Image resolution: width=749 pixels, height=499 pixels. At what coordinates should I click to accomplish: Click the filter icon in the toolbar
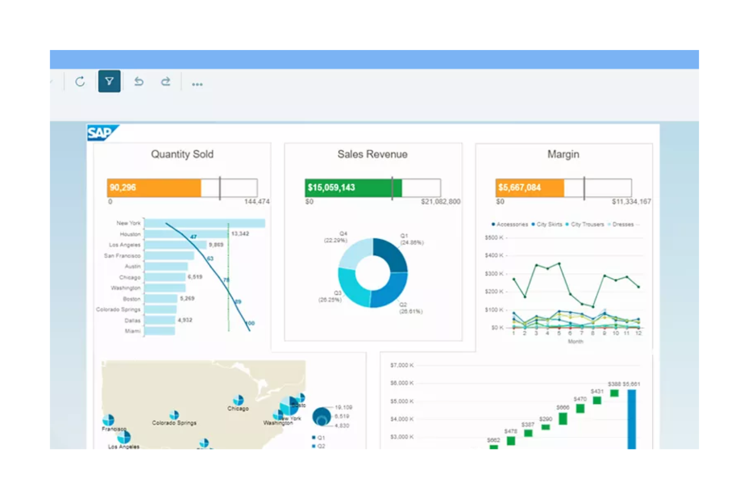click(x=109, y=81)
